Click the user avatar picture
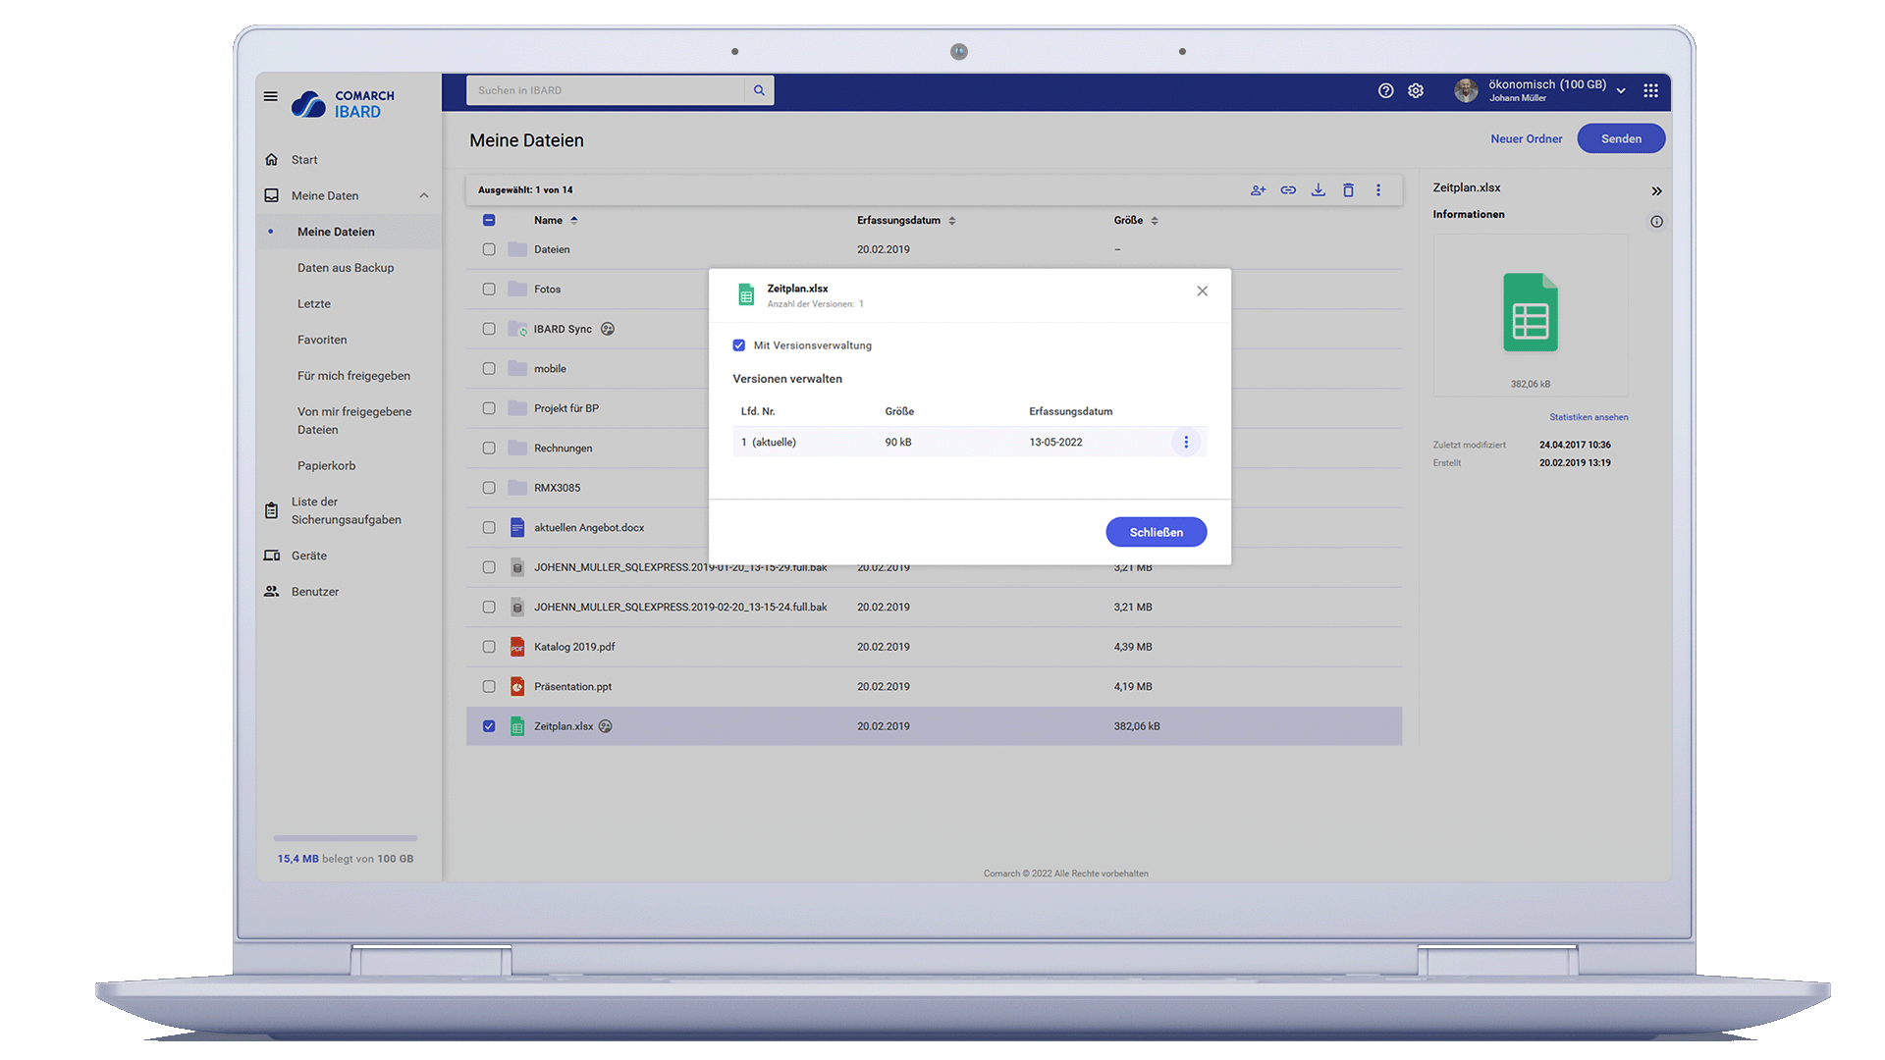1885x1060 pixels. click(x=1466, y=90)
